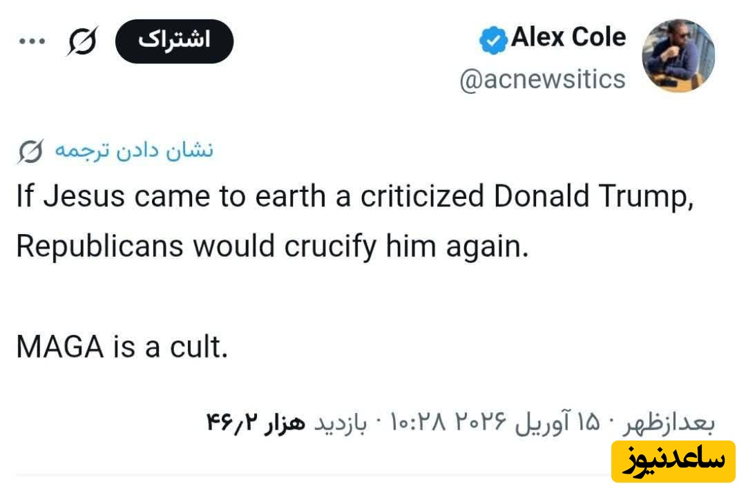Click the Grok icon beside the subscribe button
The image size is (746, 493).
point(83,41)
